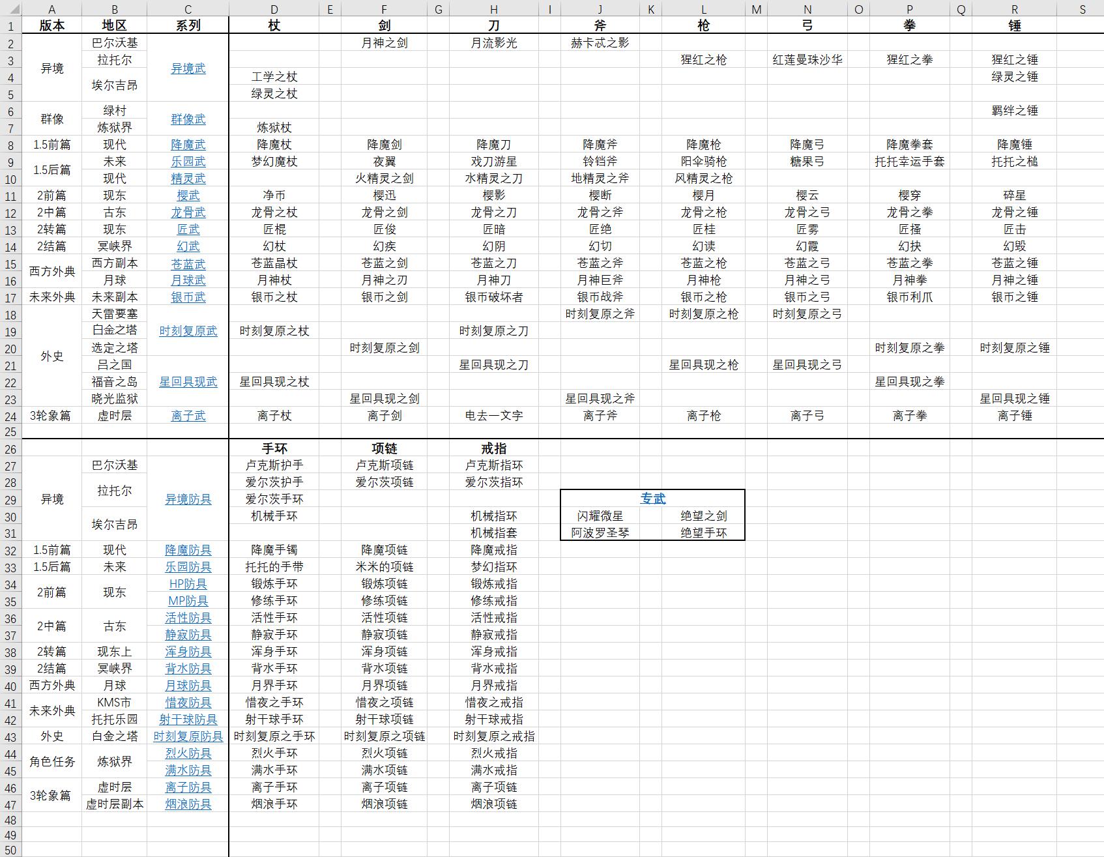
Task: Click the 米米的项链 cell
Action: click(384, 567)
